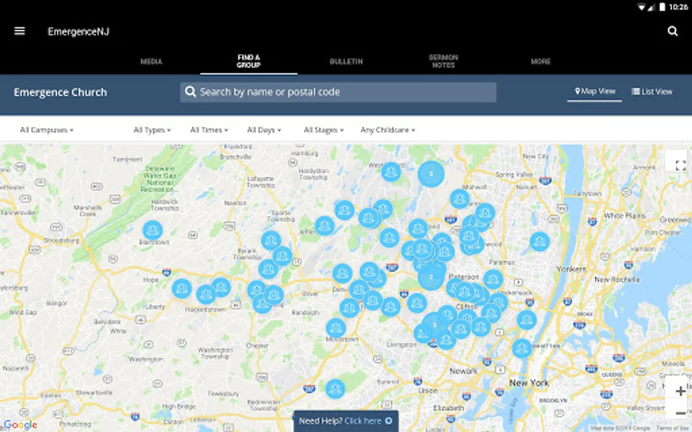Click the search by name or postal code field
692x432 pixels.
[338, 92]
